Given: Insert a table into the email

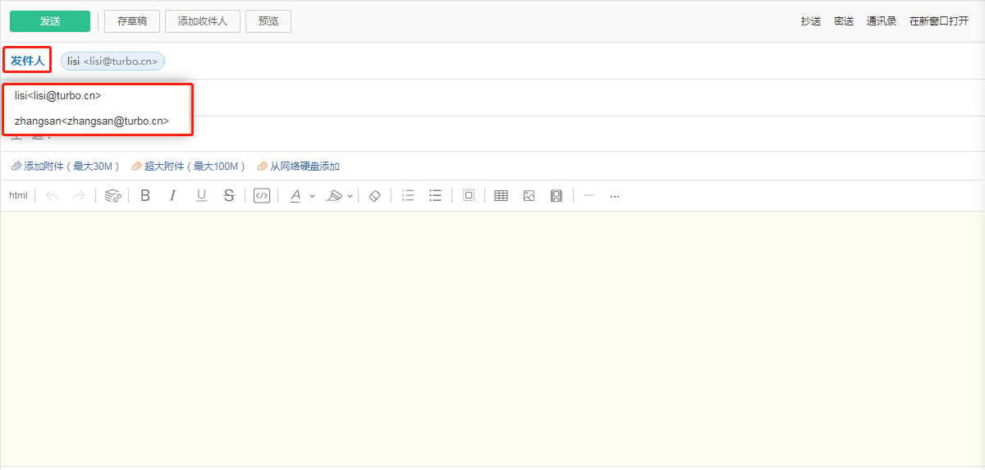Looking at the screenshot, I should [x=501, y=195].
